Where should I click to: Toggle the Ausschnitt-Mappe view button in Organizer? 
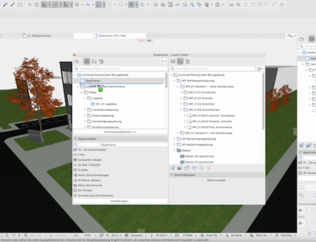[x=86, y=61]
